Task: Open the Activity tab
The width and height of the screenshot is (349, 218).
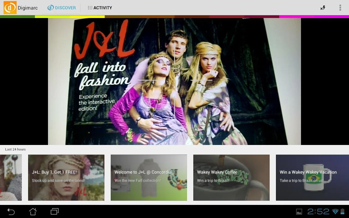Action: pos(100,8)
